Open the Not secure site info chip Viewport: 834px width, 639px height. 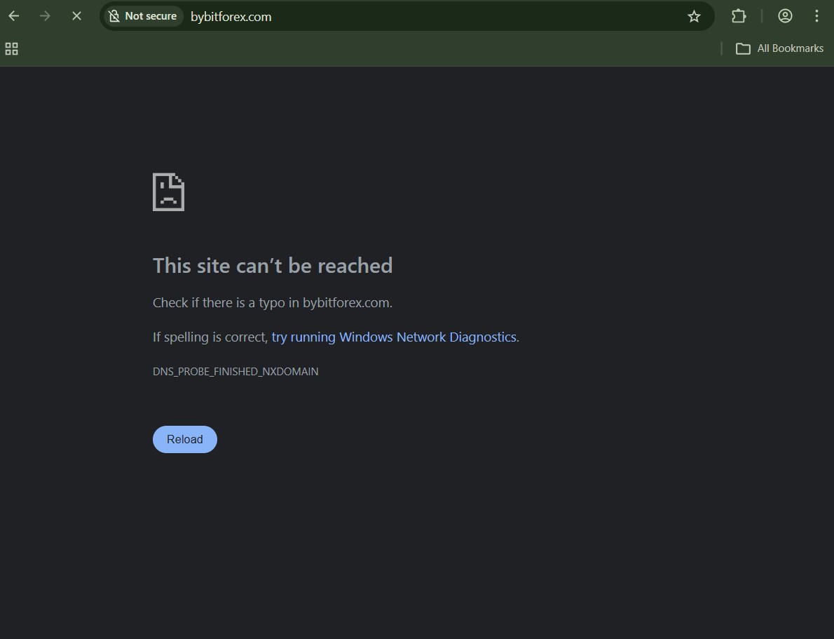(142, 16)
